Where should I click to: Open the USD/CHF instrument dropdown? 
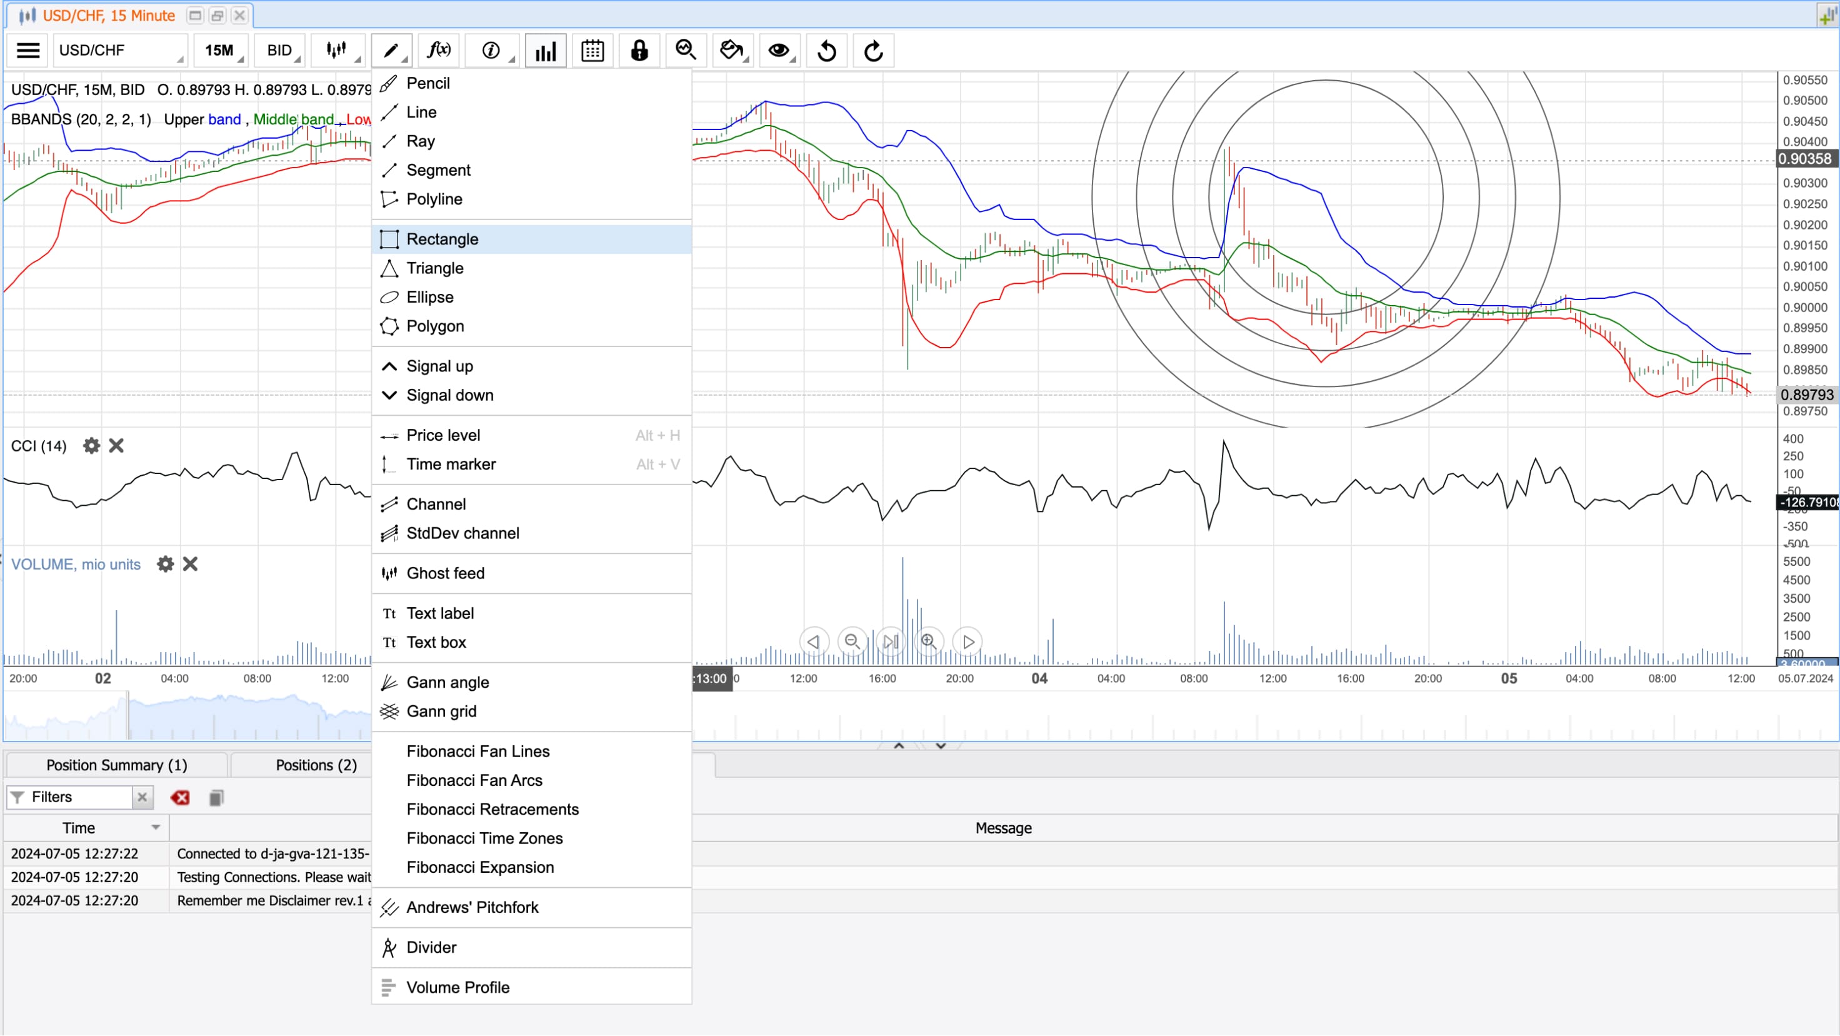[120, 51]
